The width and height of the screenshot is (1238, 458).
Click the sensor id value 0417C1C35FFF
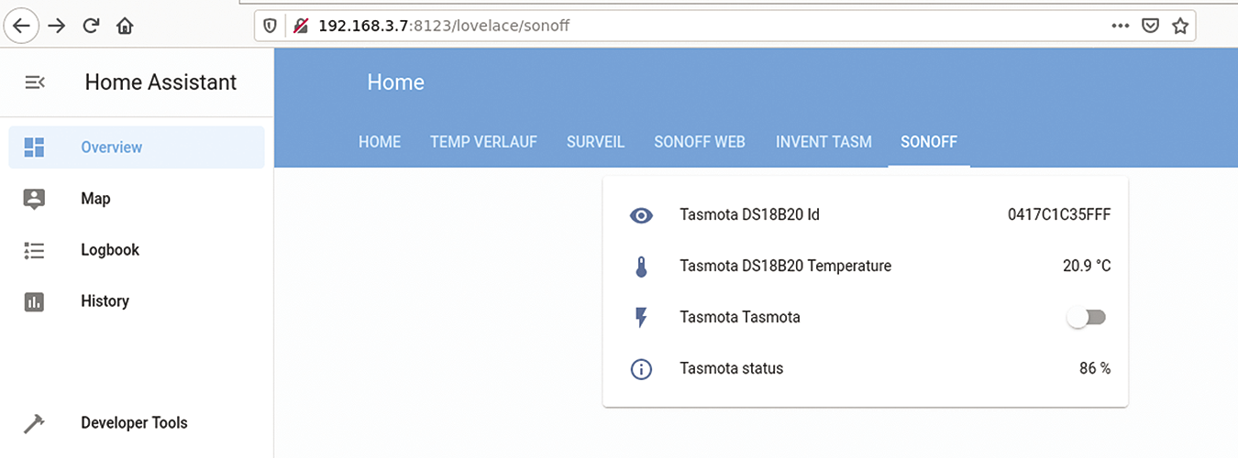1059,215
